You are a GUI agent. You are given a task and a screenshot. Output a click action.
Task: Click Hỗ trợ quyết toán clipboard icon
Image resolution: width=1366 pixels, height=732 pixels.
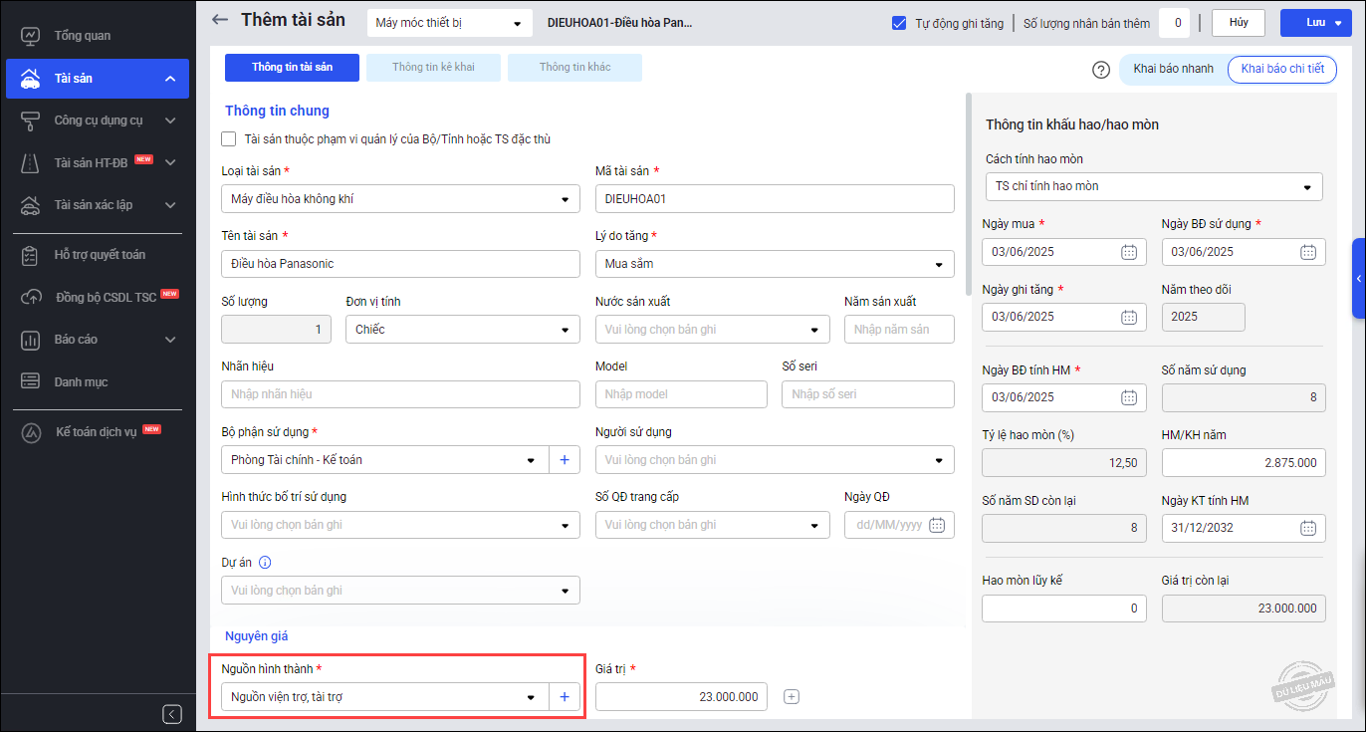[30, 255]
